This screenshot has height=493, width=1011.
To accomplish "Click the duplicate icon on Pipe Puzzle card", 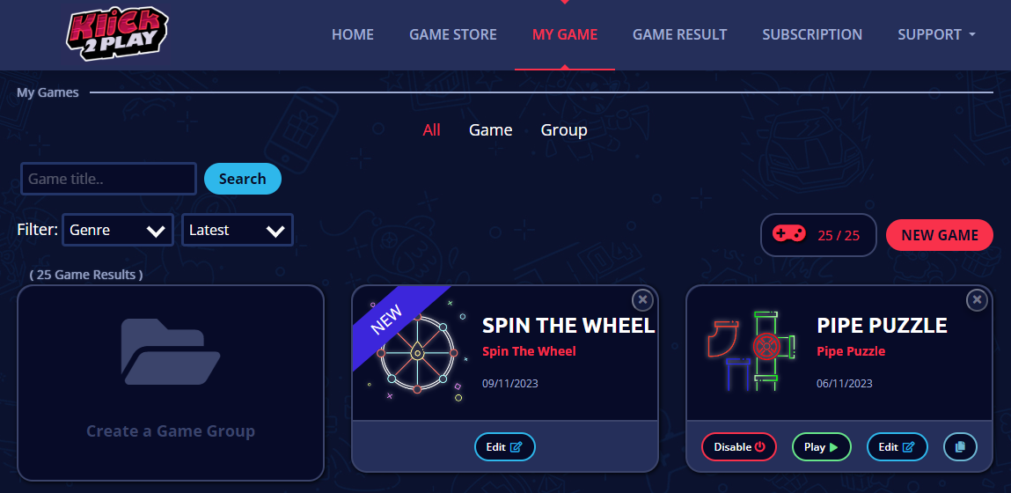I will (960, 446).
